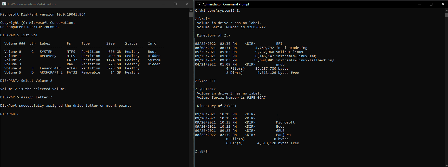Click 'Assign Letter=Z' command text
This screenshot has width=448, height=167.
click(x=37, y=97)
